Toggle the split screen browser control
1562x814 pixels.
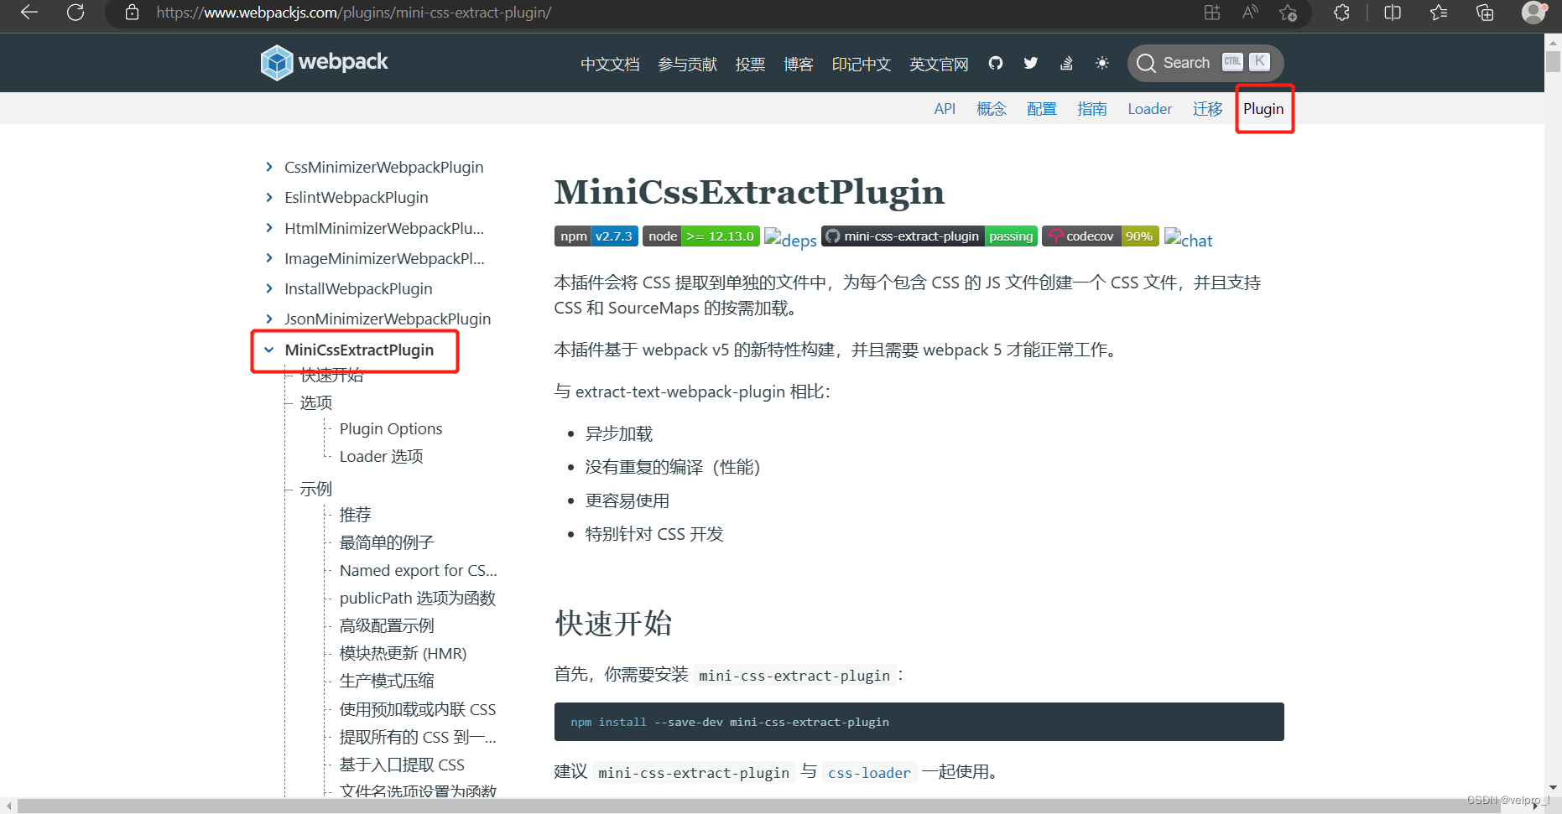[1392, 13]
